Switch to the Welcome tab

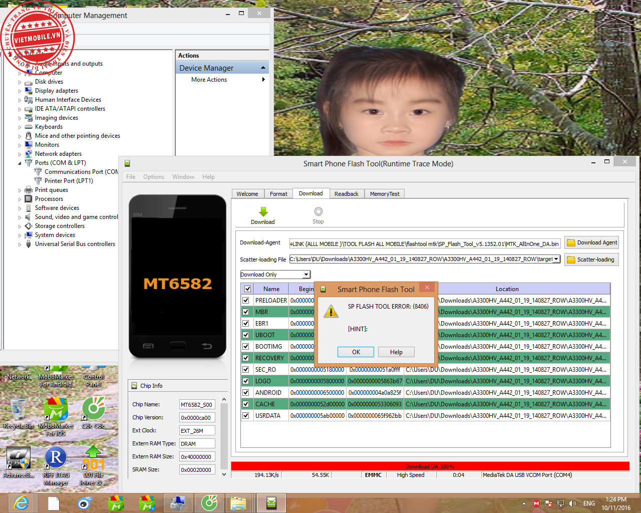(247, 194)
